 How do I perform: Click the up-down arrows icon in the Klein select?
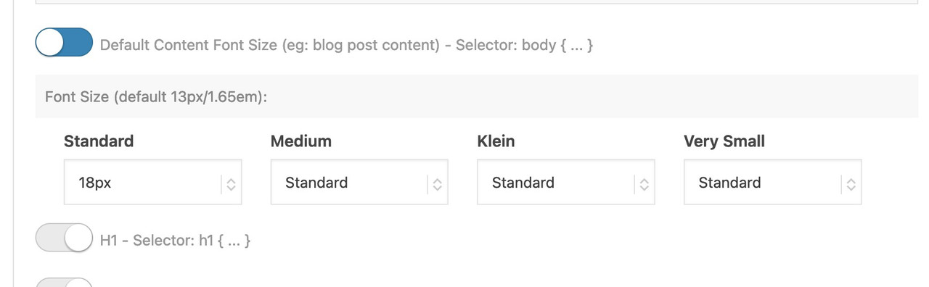(644, 185)
